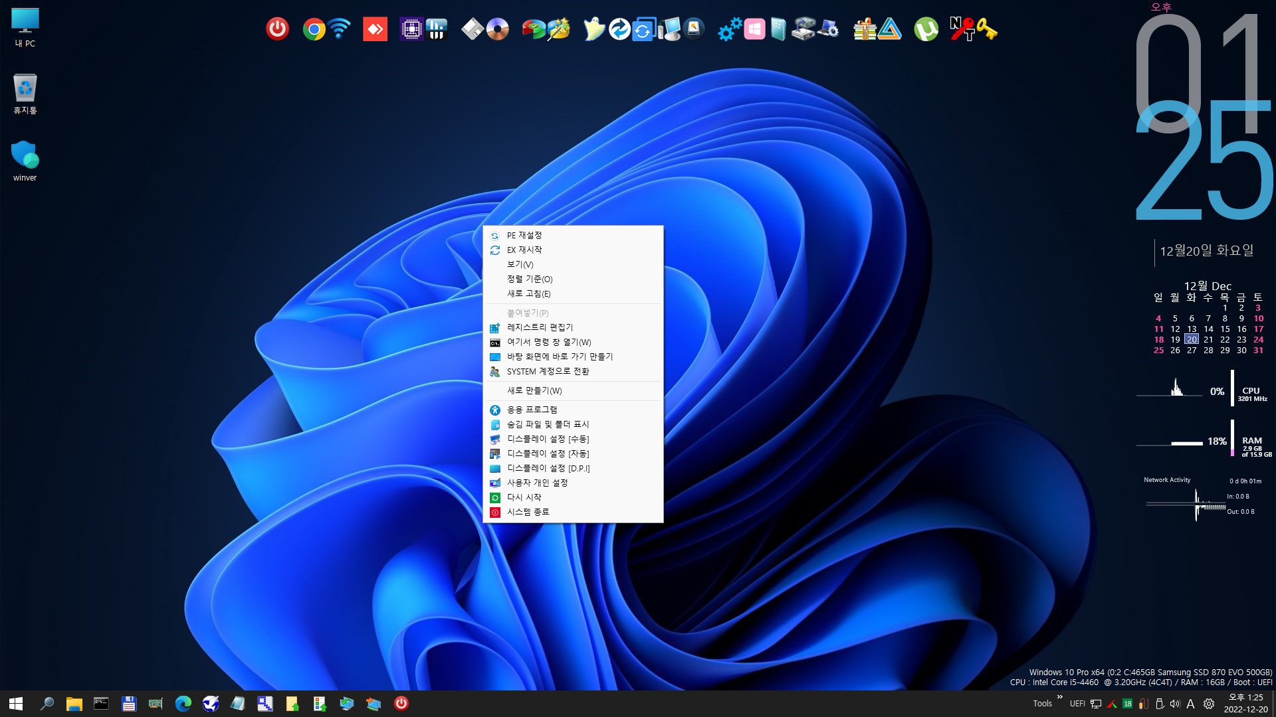
Task: Click the IME 'A' language indicator
Action: tap(1191, 704)
